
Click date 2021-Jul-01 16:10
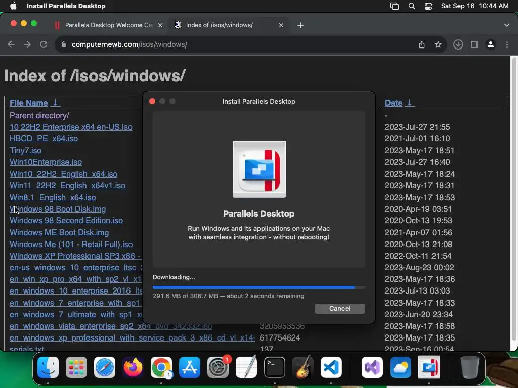[x=417, y=138]
